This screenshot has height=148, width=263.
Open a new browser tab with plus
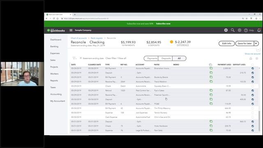tap(75, 15)
